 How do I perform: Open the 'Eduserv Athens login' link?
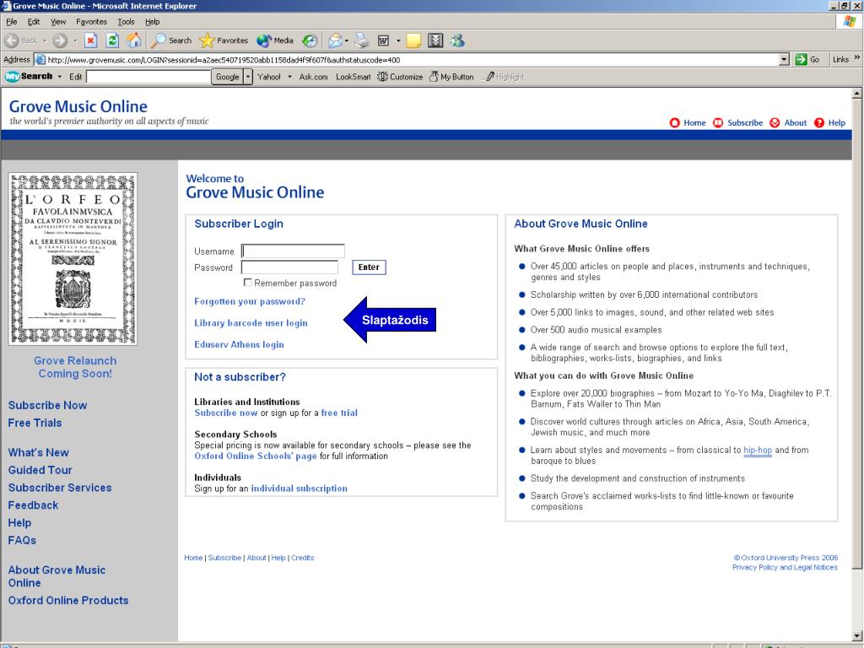239,344
